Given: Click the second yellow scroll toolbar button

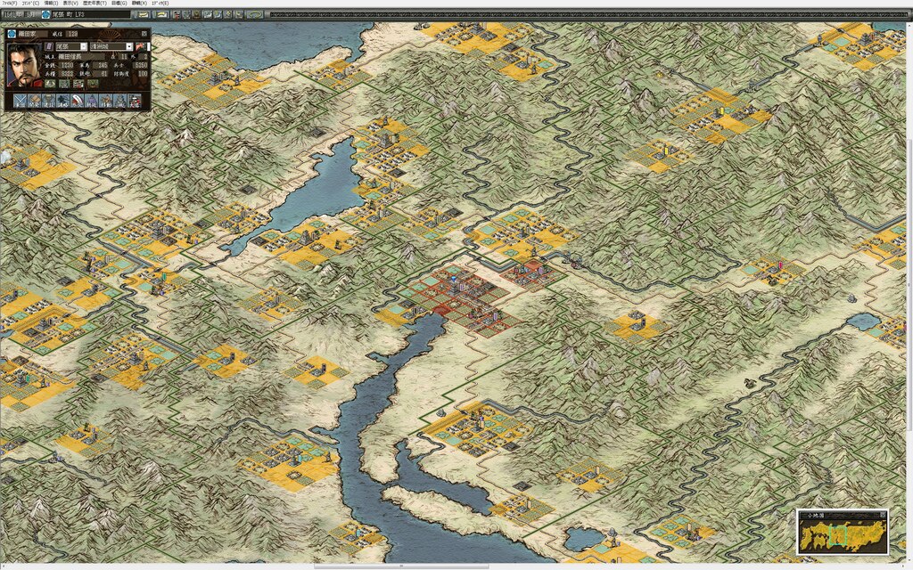Looking at the screenshot, I should pos(161,14).
